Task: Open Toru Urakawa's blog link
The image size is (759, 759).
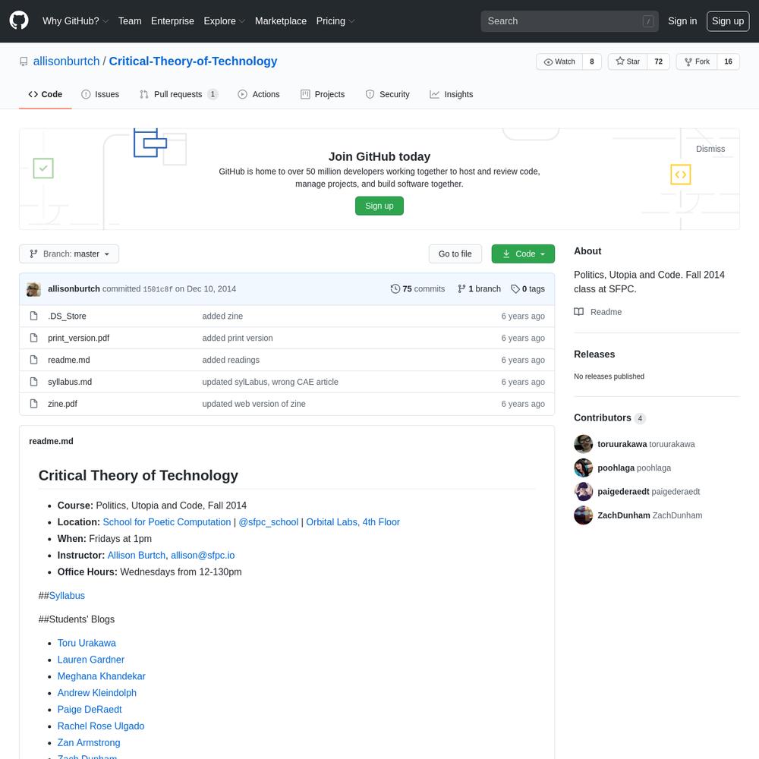Action: pos(87,643)
